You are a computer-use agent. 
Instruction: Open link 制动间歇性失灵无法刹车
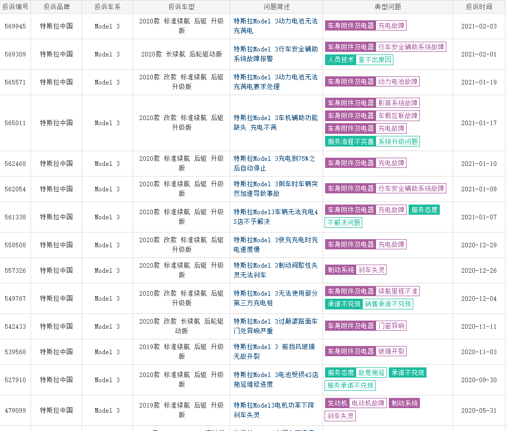276,270
